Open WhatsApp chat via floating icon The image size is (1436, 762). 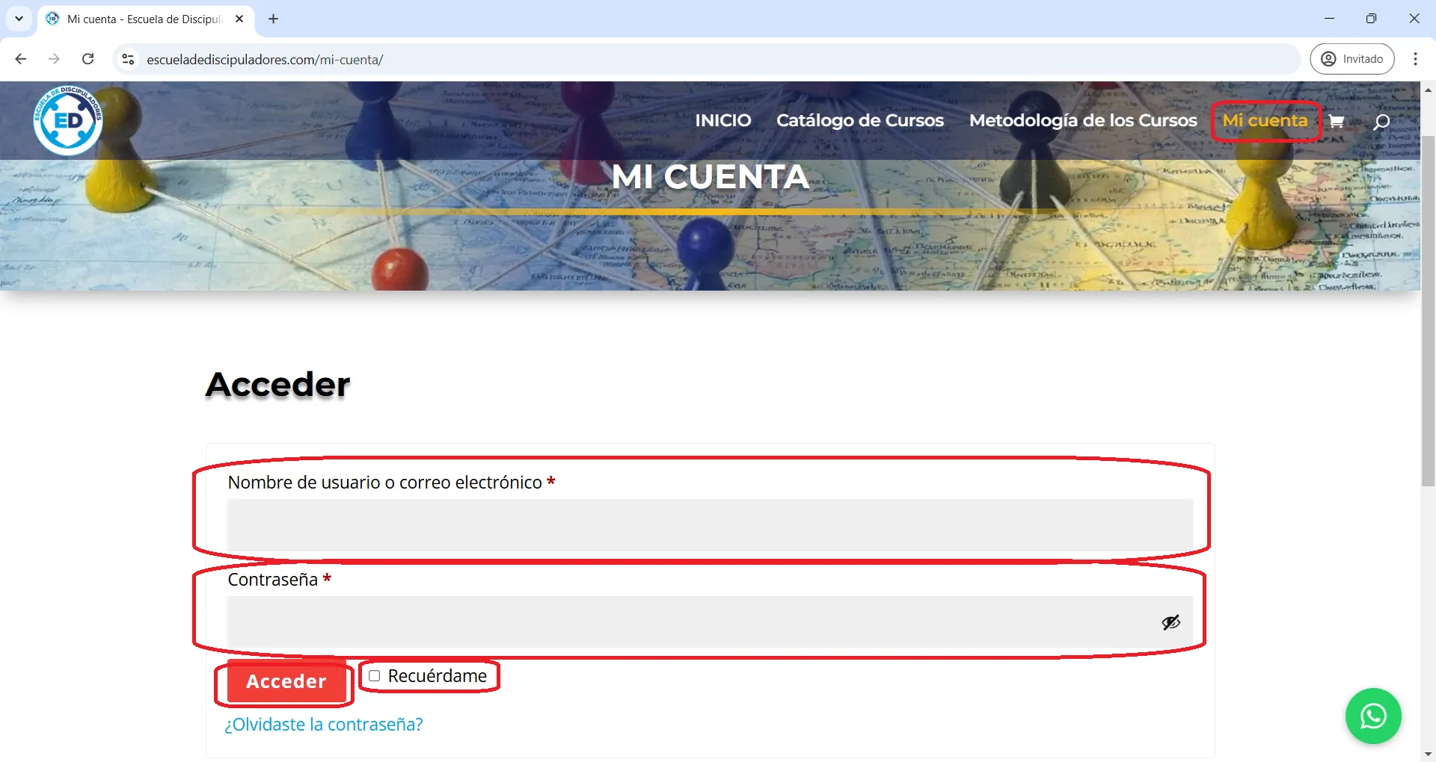pos(1373,716)
